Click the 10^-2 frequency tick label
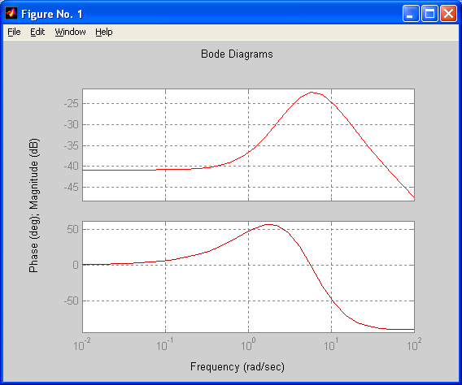 (x=82, y=344)
